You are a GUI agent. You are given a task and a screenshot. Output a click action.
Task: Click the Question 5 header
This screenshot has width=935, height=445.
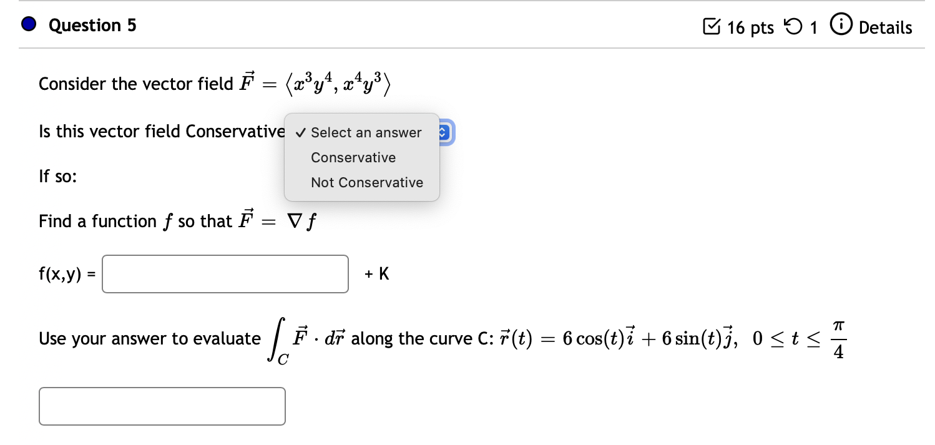92,25
